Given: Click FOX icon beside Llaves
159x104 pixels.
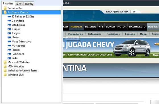Looking at the screenshot, I should (x=9, y=37).
